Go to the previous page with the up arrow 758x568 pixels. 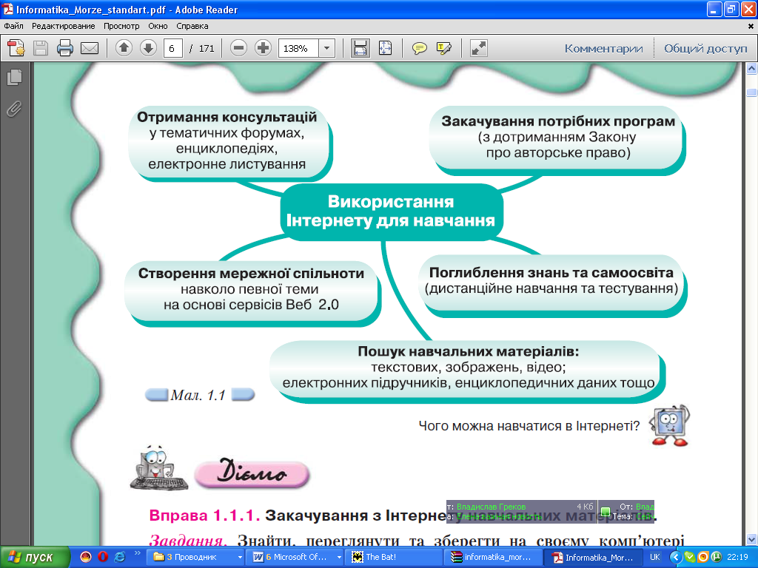tap(124, 48)
